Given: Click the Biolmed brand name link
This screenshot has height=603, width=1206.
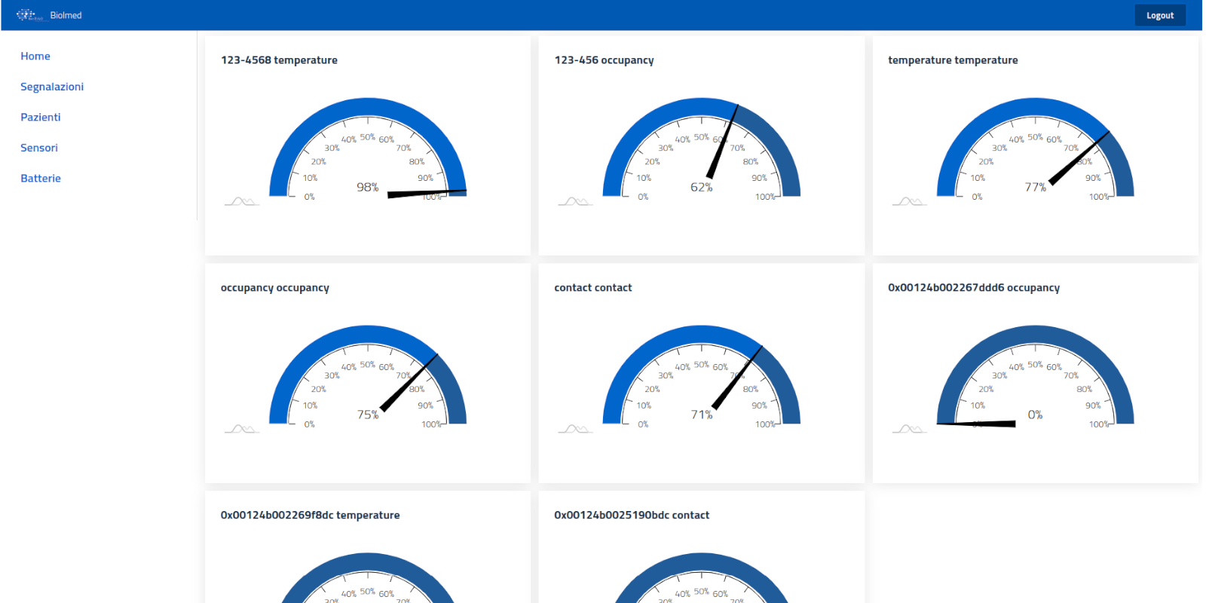Looking at the screenshot, I should 66,15.
